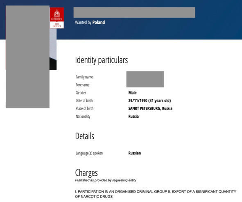Click the 'Date of birth' label
The width and height of the screenshot is (242, 202).
click(84, 101)
